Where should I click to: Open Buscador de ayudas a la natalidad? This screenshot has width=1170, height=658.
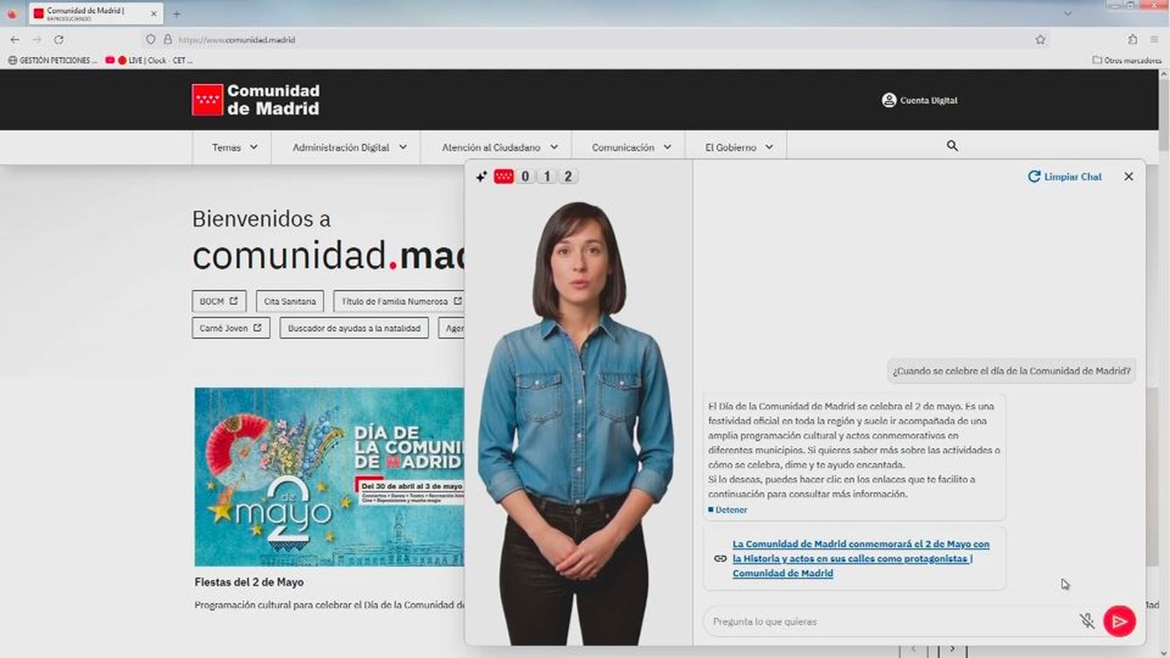[354, 328]
